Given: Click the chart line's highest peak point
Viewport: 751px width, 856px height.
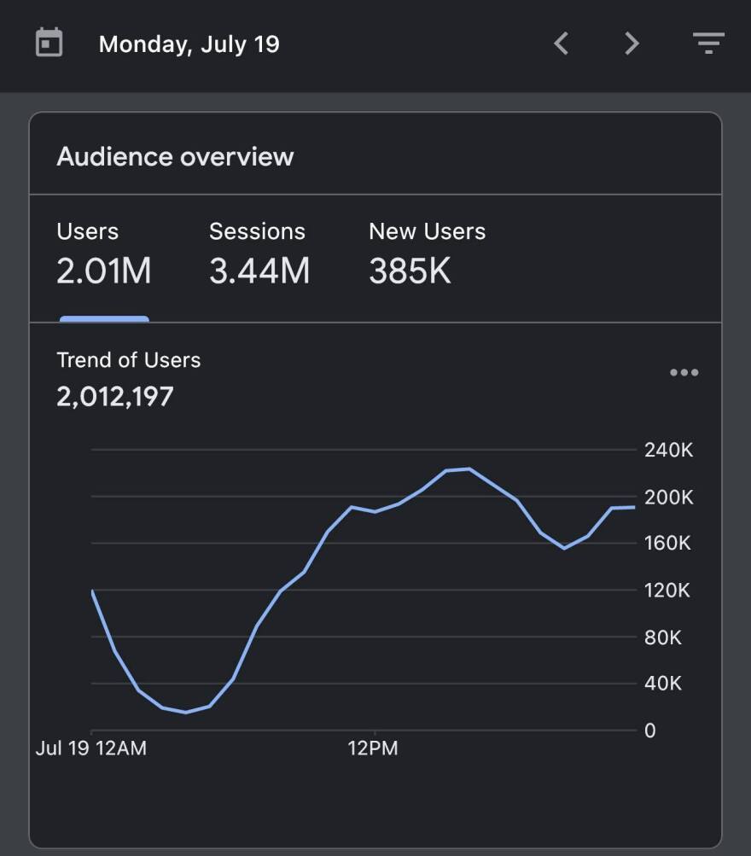Looking at the screenshot, I should (x=469, y=469).
